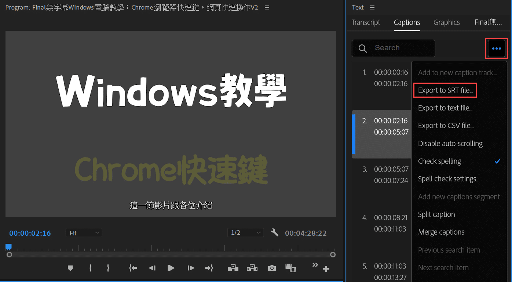Open the 1/2 playback resolution dropdown
The width and height of the screenshot is (512, 282).
click(245, 233)
